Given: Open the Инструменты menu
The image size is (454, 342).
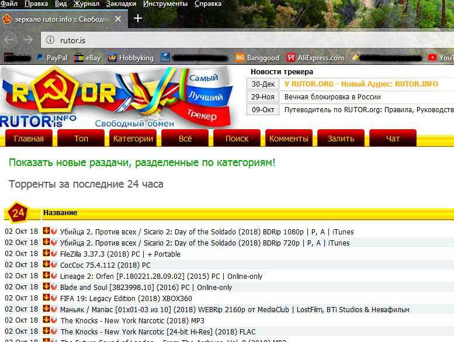Looking at the screenshot, I should click(x=165, y=4).
